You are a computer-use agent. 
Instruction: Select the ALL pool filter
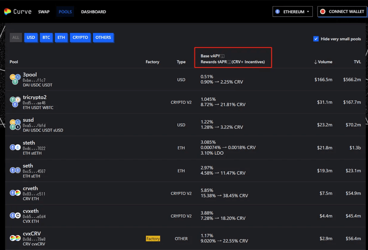click(16, 37)
